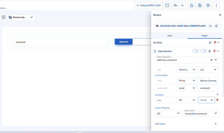Open the Local type dropdown for comment

coord(187,88)
